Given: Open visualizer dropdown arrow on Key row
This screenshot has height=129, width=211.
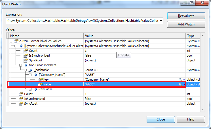Looking at the screenshot, I should click(x=184, y=80).
